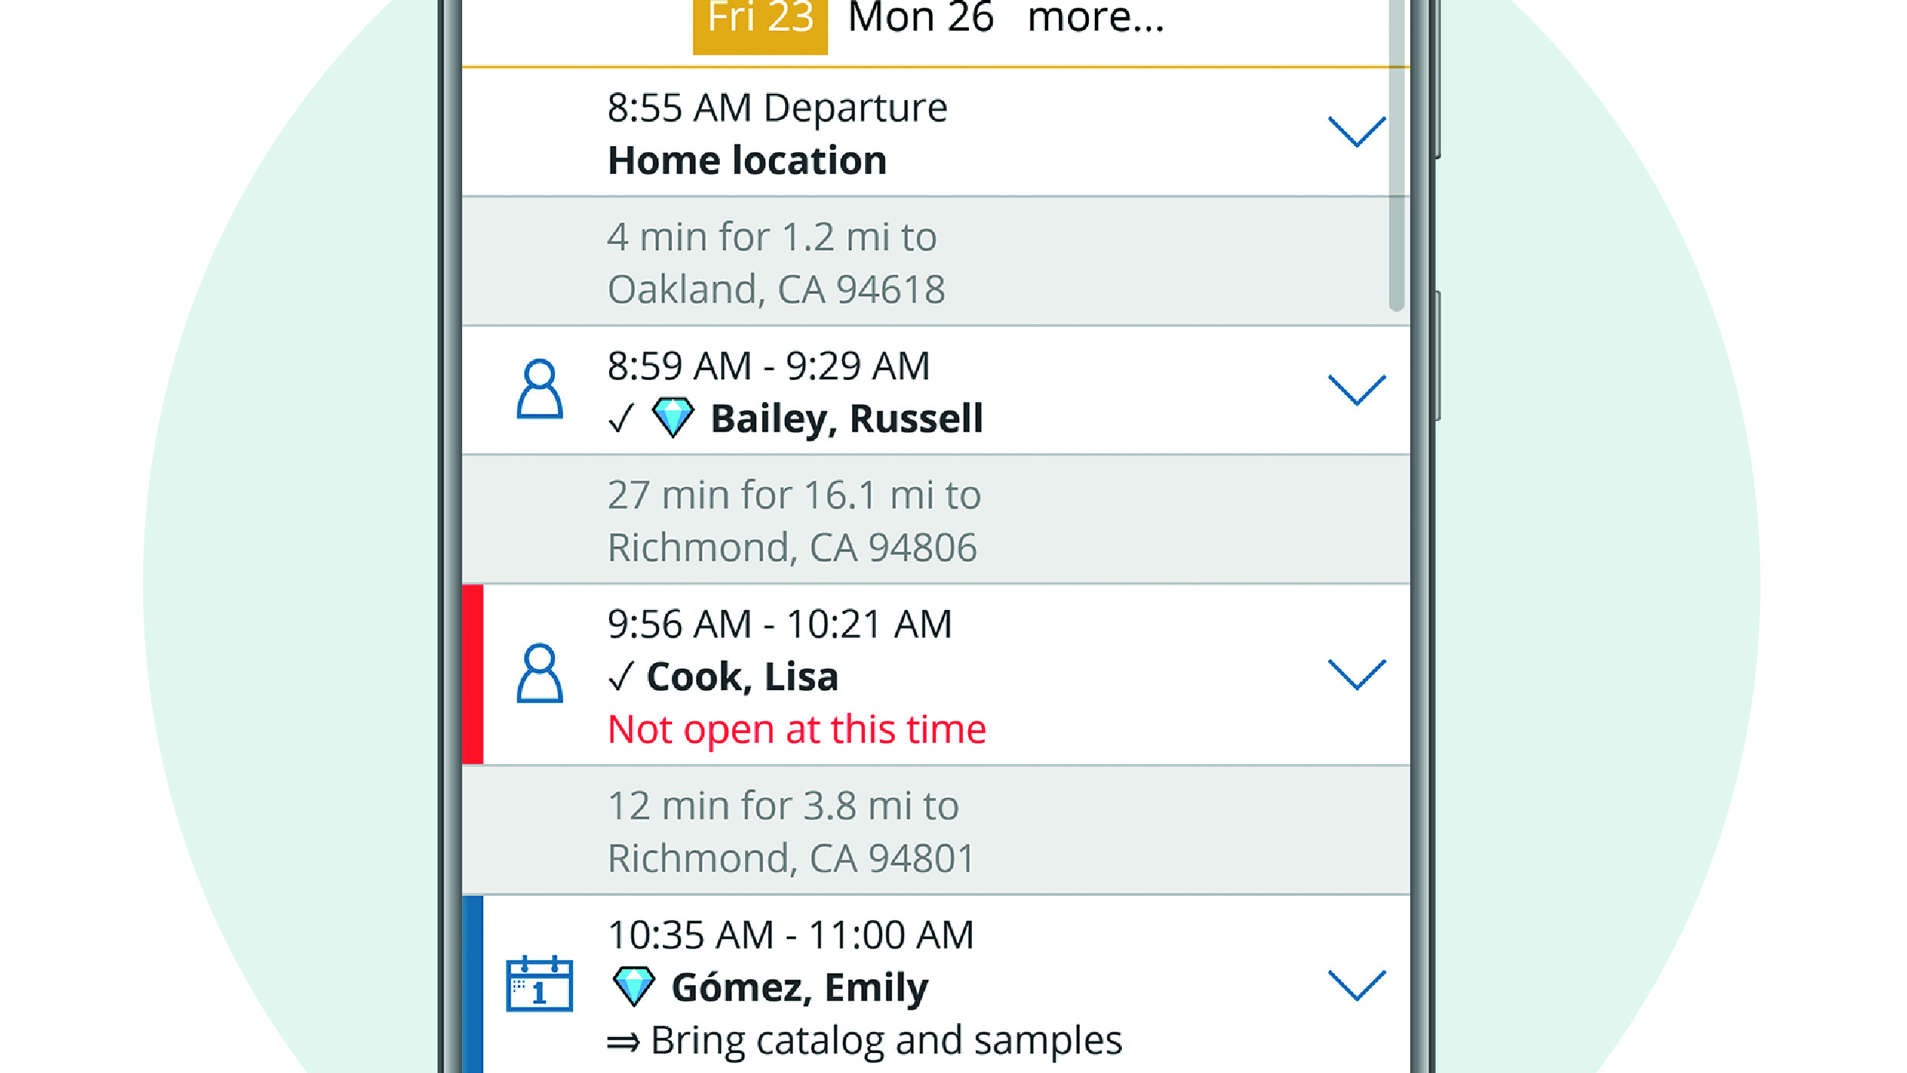Click the calendar icon beside Gómez, Emily
Screen dimensions: 1907x1073
(x=539, y=984)
